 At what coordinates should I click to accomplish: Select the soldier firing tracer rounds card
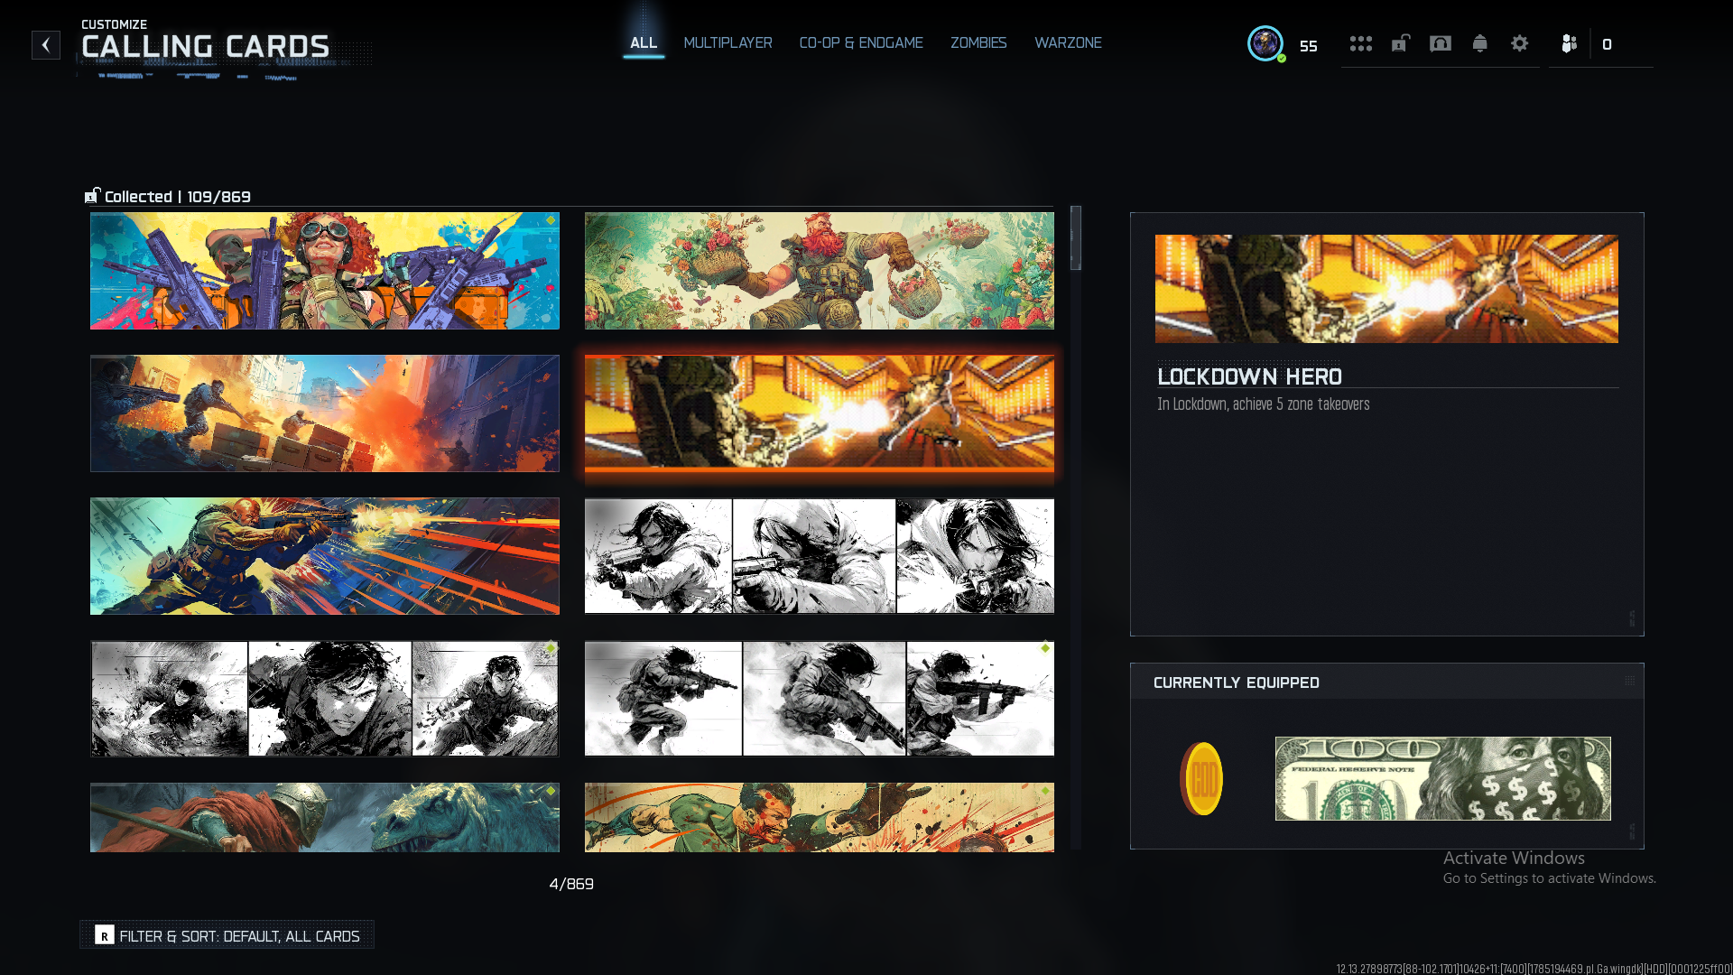tap(325, 556)
